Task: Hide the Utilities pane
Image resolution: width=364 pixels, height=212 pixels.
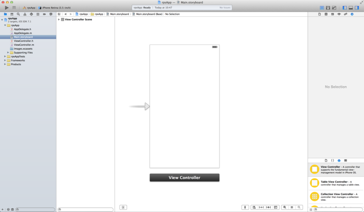Action: (x=357, y=8)
